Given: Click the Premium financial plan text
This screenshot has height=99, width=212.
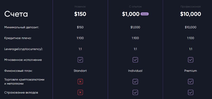Looking at the screenshot, I should tap(191, 71).
